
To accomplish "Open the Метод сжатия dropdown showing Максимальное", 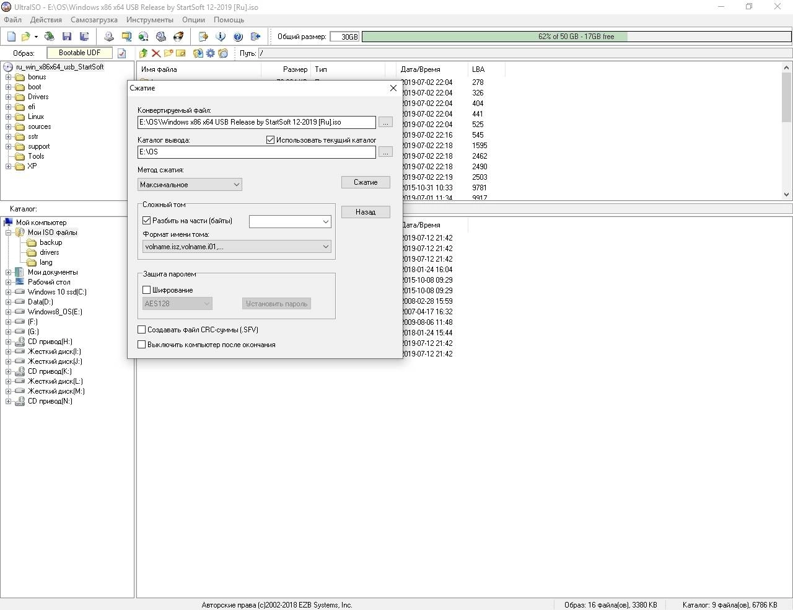I will pos(190,184).
